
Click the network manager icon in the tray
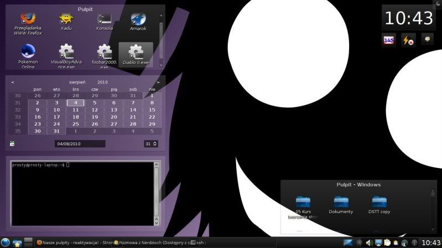(x=404, y=243)
